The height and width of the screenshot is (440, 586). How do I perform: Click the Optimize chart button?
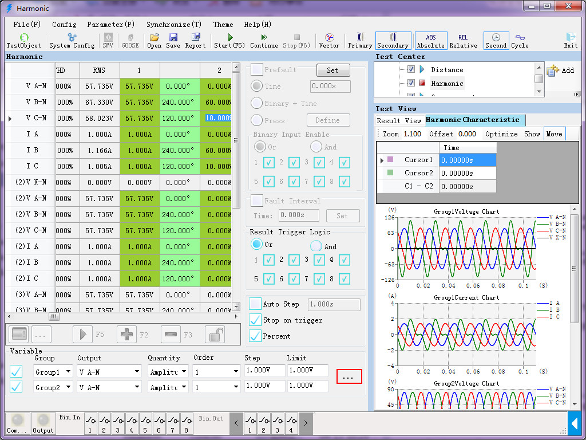(x=501, y=134)
